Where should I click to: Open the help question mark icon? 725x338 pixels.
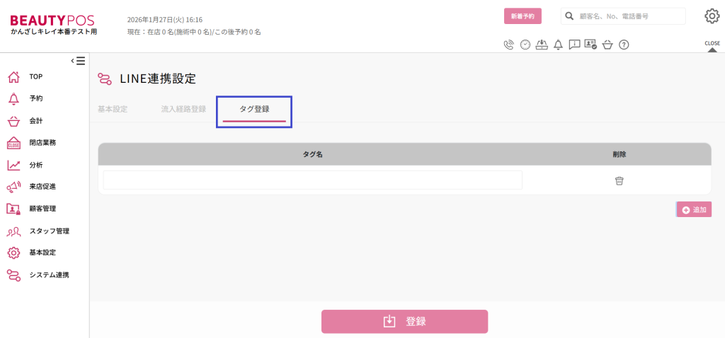point(624,45)
